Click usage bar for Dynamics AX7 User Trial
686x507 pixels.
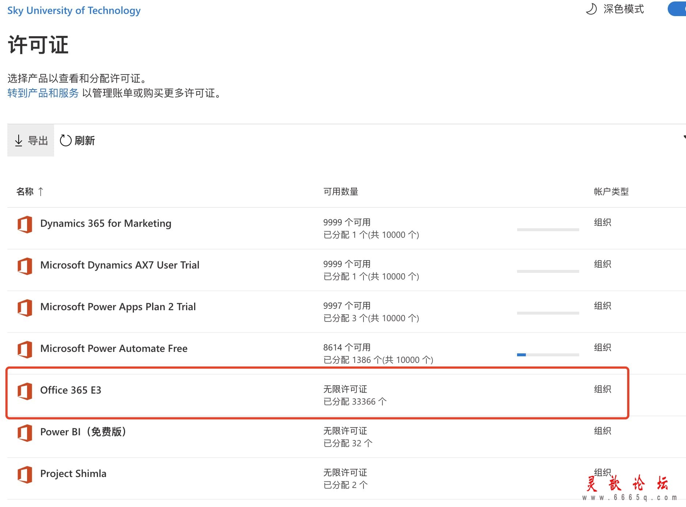(x=548, y=271)
